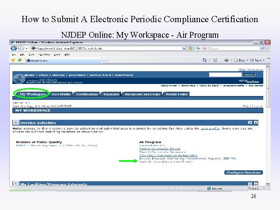
Task: Switch to the Certifications tab
Action: click(x=87, y=94)
